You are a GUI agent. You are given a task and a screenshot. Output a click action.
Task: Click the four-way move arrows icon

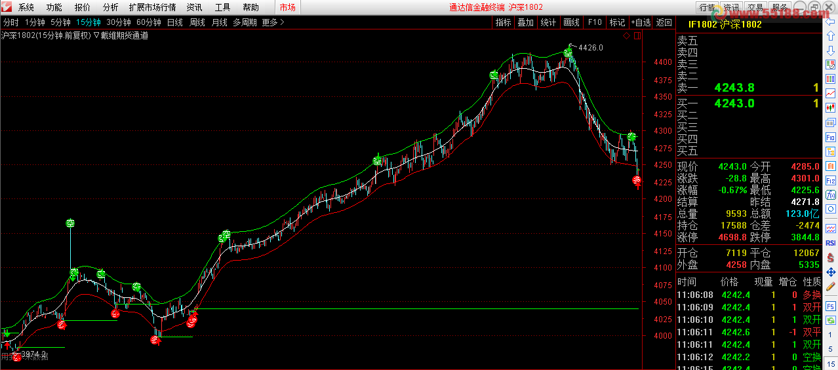tap(830, 272)
